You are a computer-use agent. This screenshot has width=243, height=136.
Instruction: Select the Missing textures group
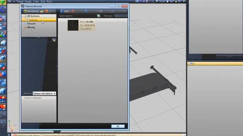[x=31, y=27]
